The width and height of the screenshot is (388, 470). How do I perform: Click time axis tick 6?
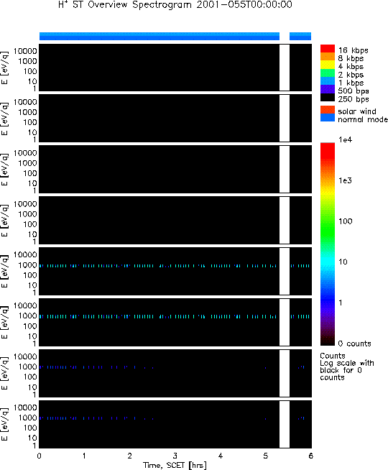310,456
